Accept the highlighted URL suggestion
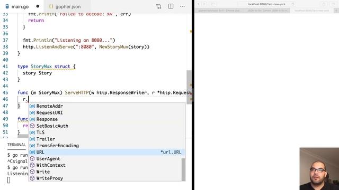 [107, 152]
